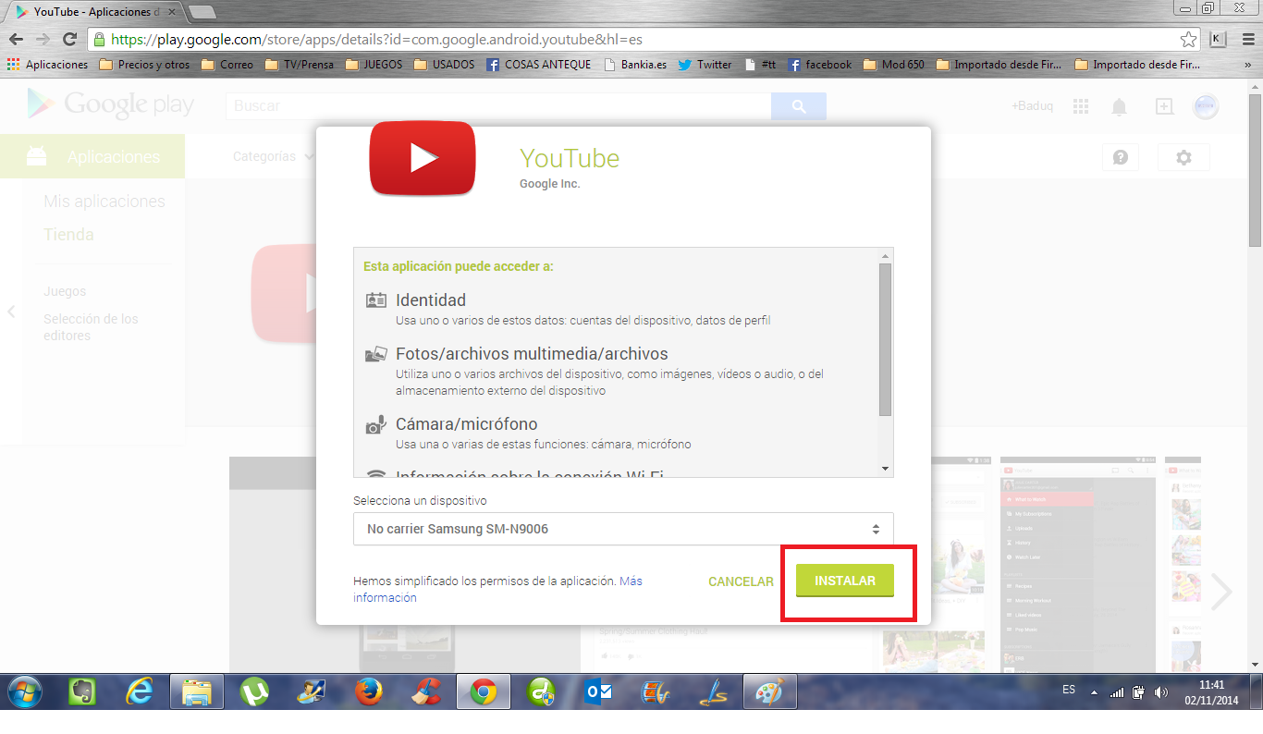Bookmark page with the star icon
Image resolution: width=1263 pixels, height=734 pixels.
1188,40
